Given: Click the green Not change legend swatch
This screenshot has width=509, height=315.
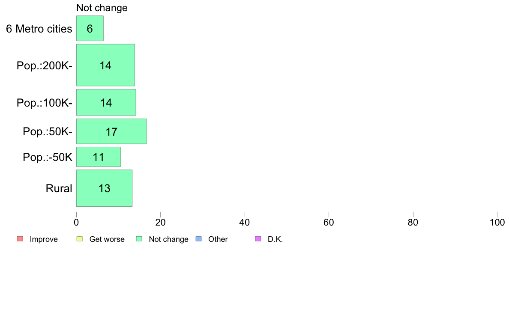Looking at the screenshot, I should (139, 239).
